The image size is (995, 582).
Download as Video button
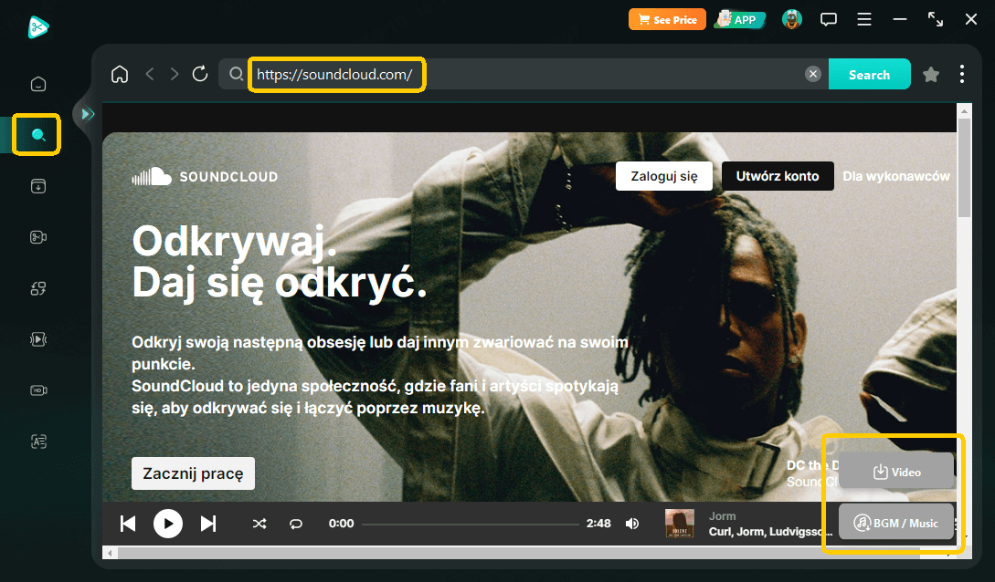896,472
